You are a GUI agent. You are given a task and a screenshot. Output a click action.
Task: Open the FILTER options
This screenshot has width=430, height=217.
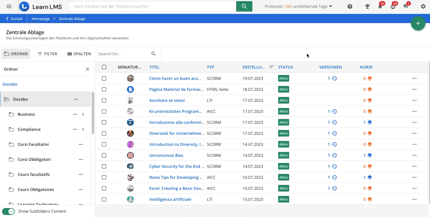click(x=48, y=54)
